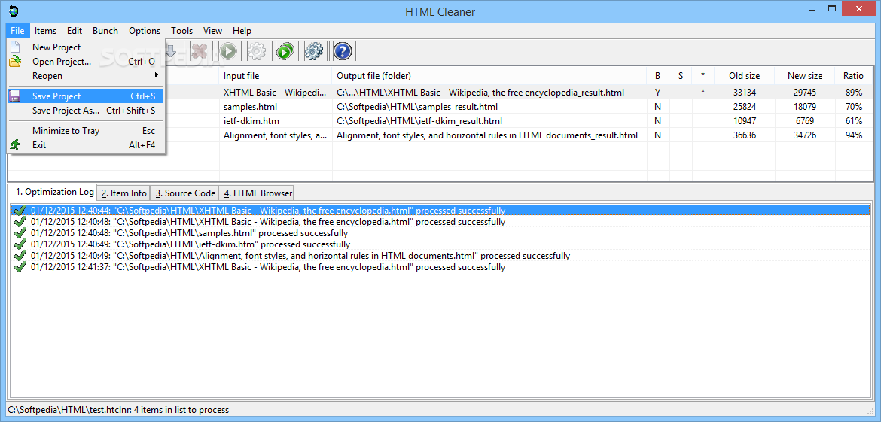The image size is (881, 422).
Task: Select the samples.html input file row
Action: [250, 107]
